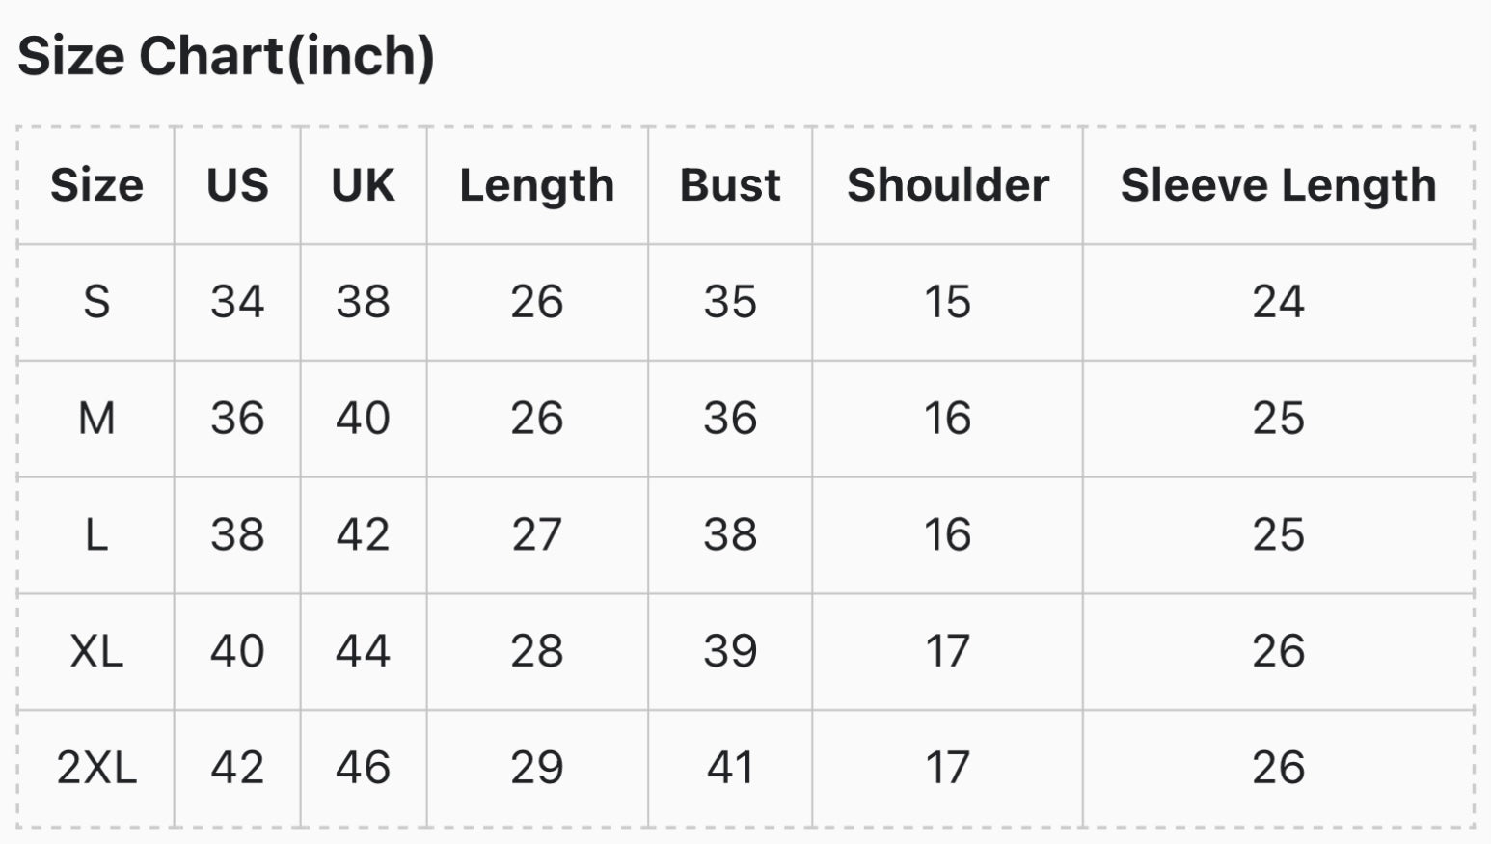Click the UK value 44 for XL
This screenshot has width=1491, height=844.
point(364,652)
